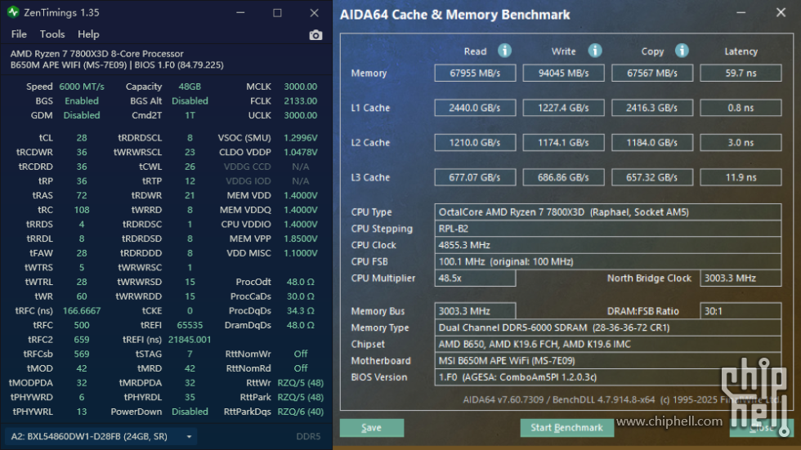Click the CPU Stepping RPL-B2 field
Image resolution: width=801 pixels, height=450 pixels.
[x=608, y=229]
